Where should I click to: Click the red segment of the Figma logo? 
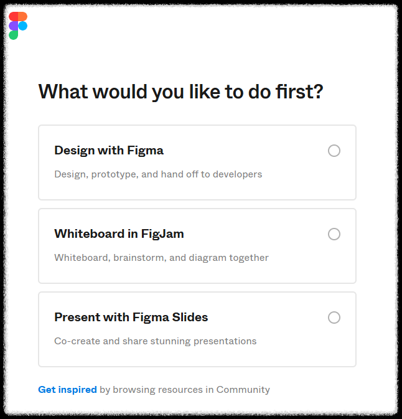coord(13,17)
